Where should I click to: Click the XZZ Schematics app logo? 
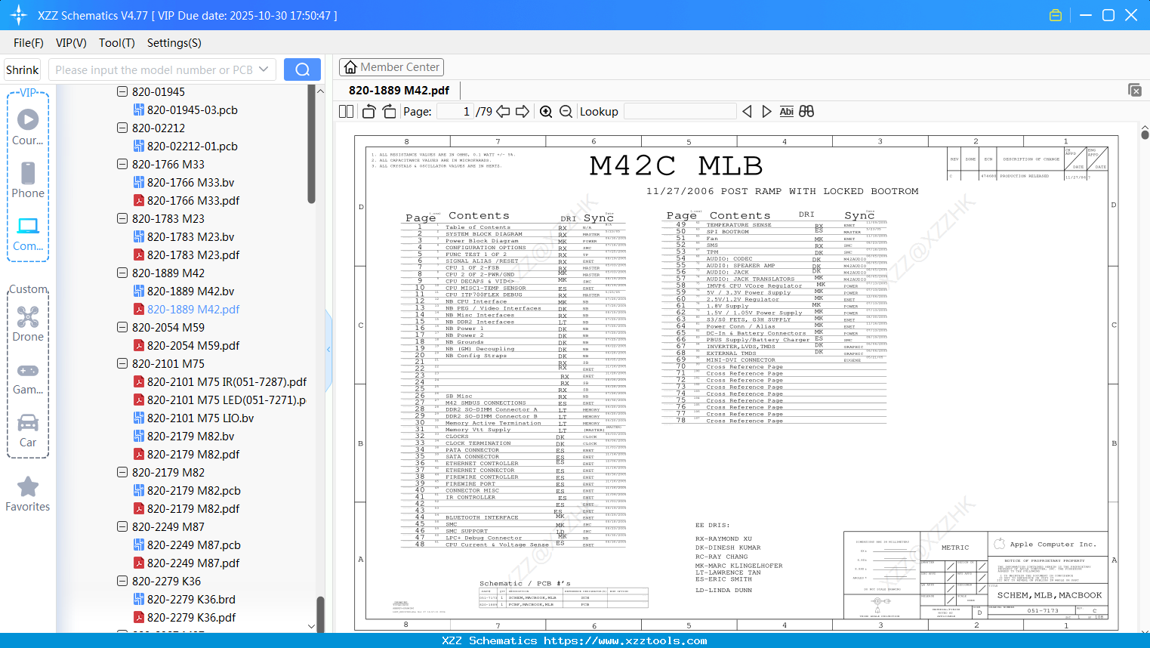pyautogui.click(x=18, y=15)
